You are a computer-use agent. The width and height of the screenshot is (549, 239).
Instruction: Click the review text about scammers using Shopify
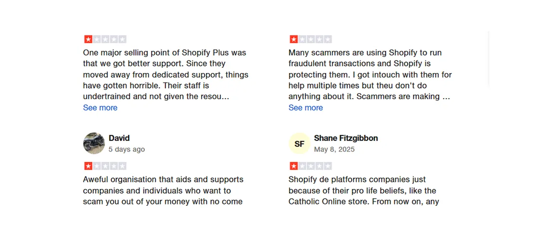[370, 75]
